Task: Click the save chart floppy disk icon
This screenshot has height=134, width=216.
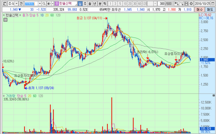Action: click(x=186, y=3)
